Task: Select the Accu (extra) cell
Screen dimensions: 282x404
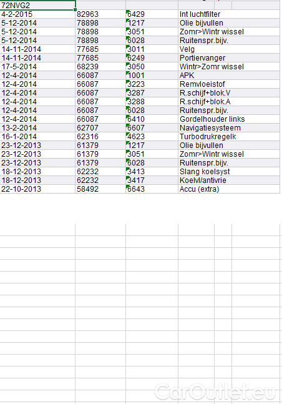Action: [x=229, y=189]
